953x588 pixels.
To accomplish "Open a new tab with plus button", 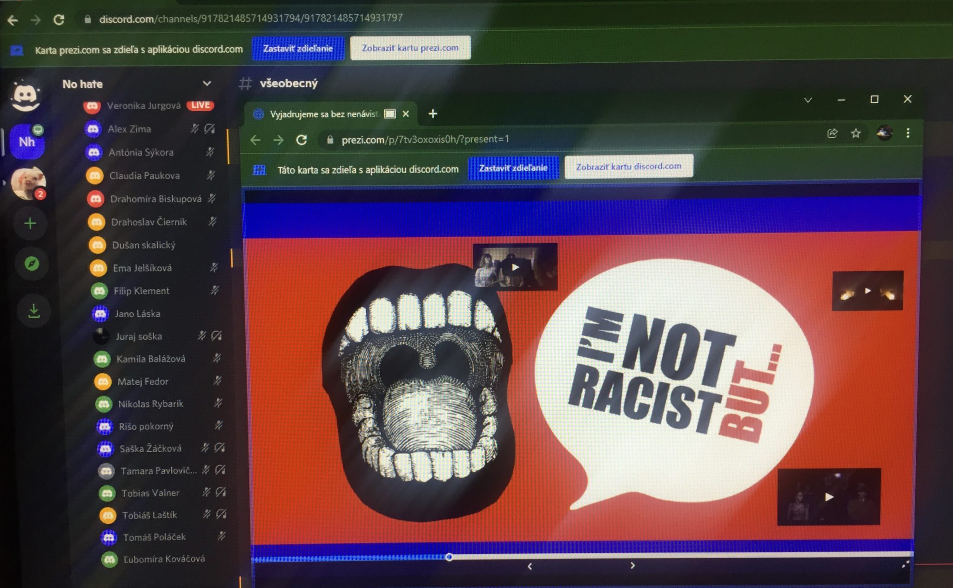I will click(x=433, y=114).
